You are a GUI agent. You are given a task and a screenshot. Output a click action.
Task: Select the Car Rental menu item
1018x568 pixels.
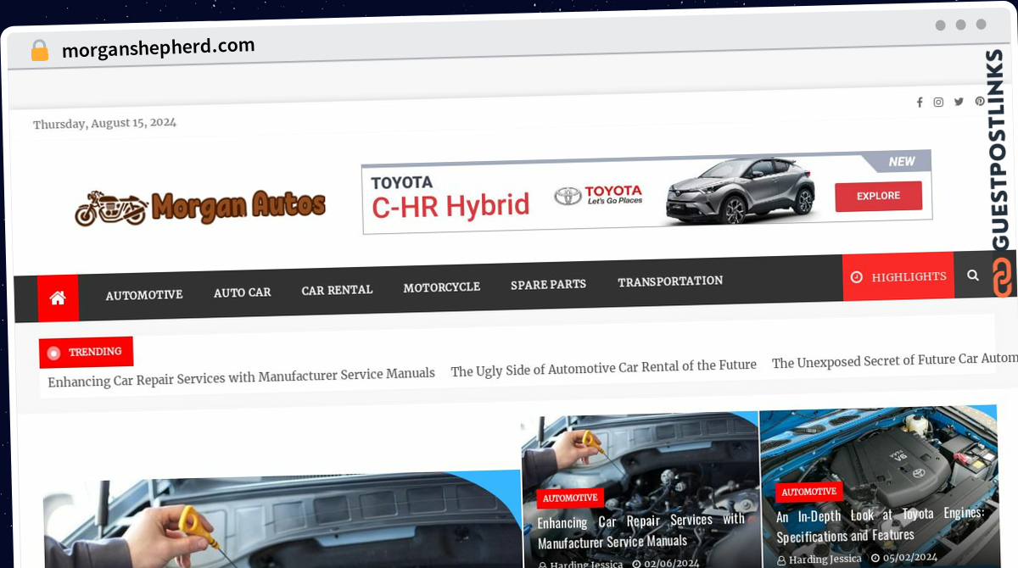337,290
